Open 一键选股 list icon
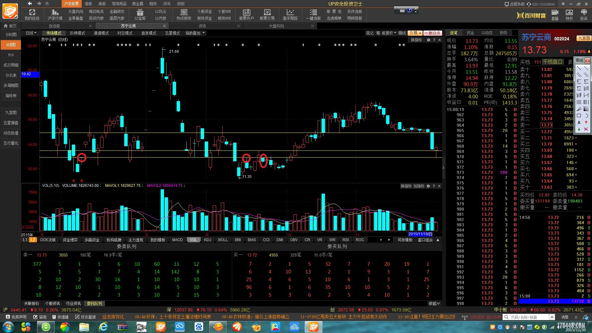The width and height of the screenshot is (592, 333). (x=313, y=14)
